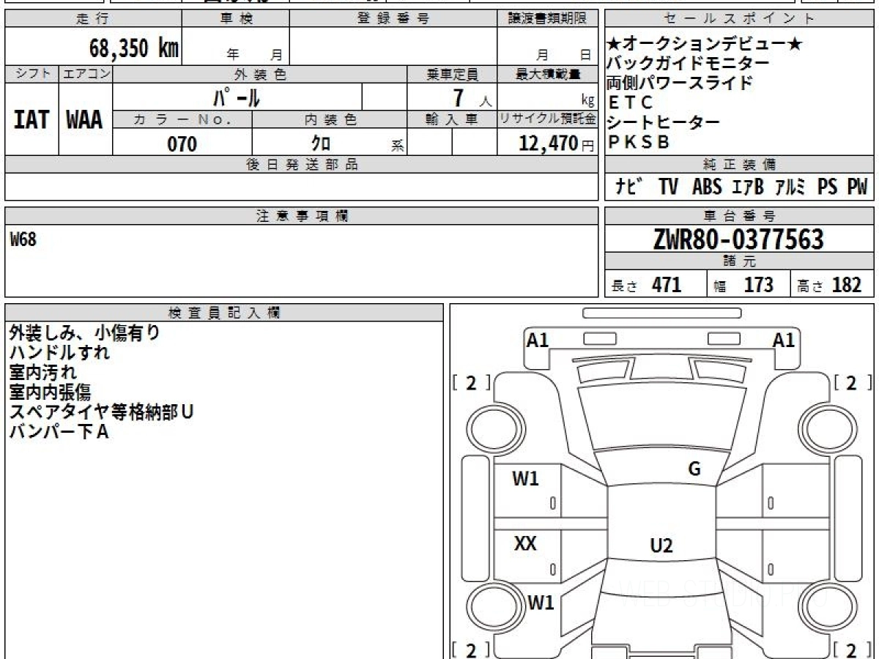Click the 後日発送部品 header
879x659 pixels.
click(301, 164)
